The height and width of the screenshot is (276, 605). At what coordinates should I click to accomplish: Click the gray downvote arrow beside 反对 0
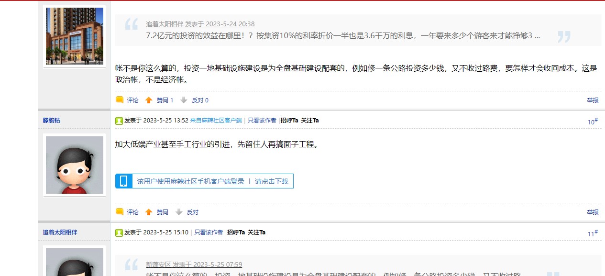click(184, 100)
